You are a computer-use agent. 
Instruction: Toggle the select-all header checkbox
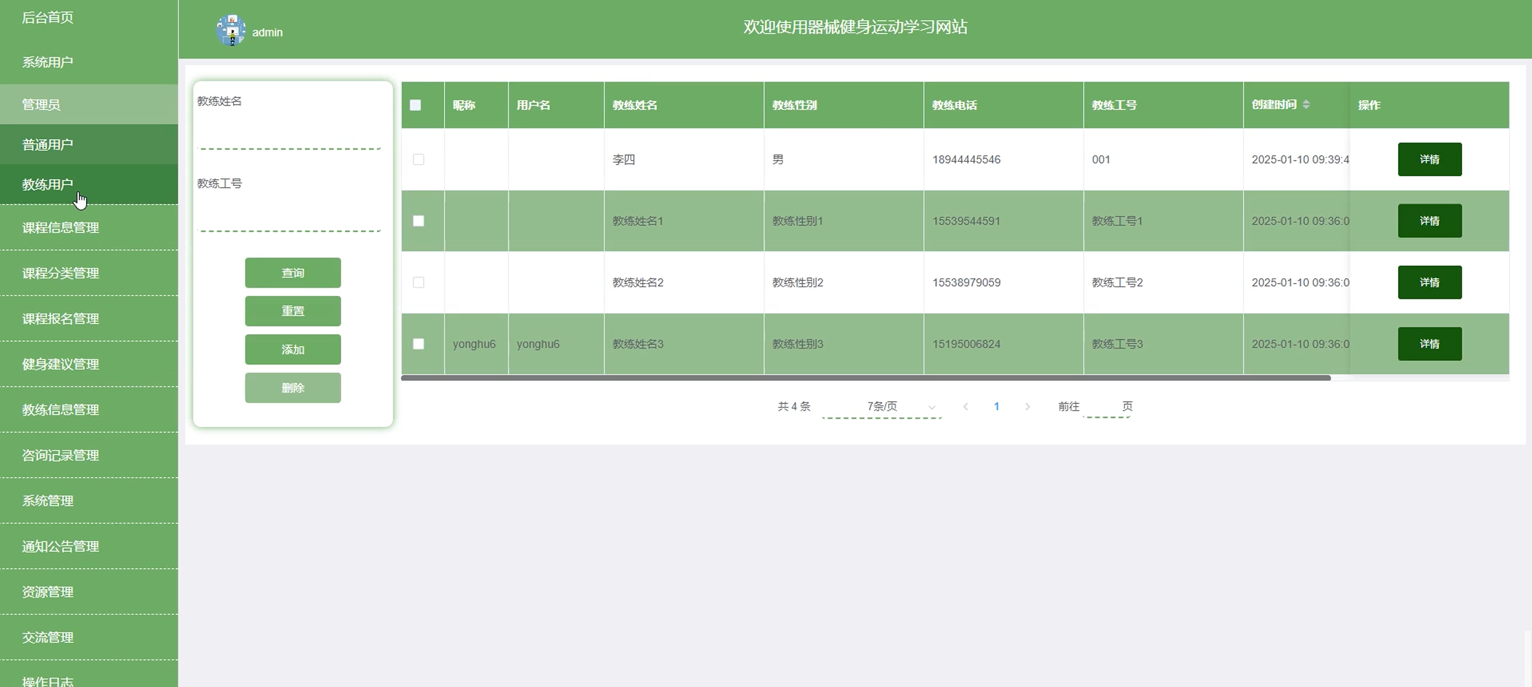coord(416,105)
